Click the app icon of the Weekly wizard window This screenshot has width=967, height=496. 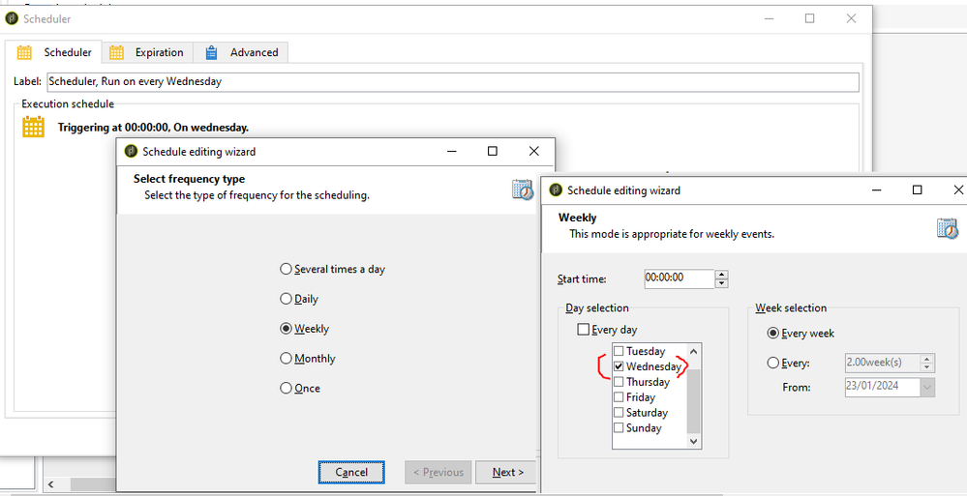click(x=555, y=190)
